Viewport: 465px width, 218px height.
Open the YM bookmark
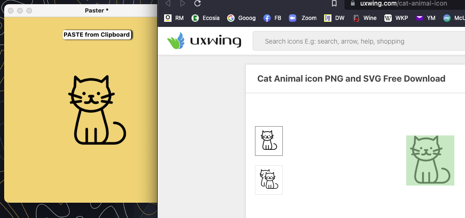pos(426,18)
